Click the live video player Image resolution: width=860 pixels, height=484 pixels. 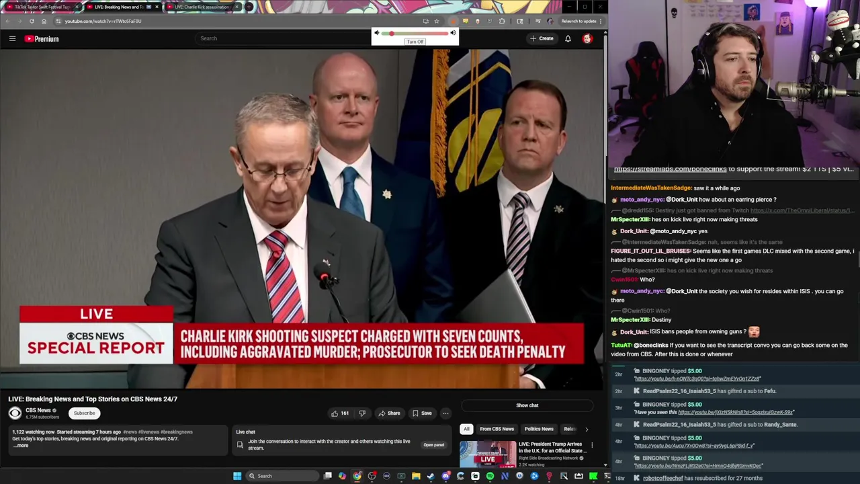(302, 219)
